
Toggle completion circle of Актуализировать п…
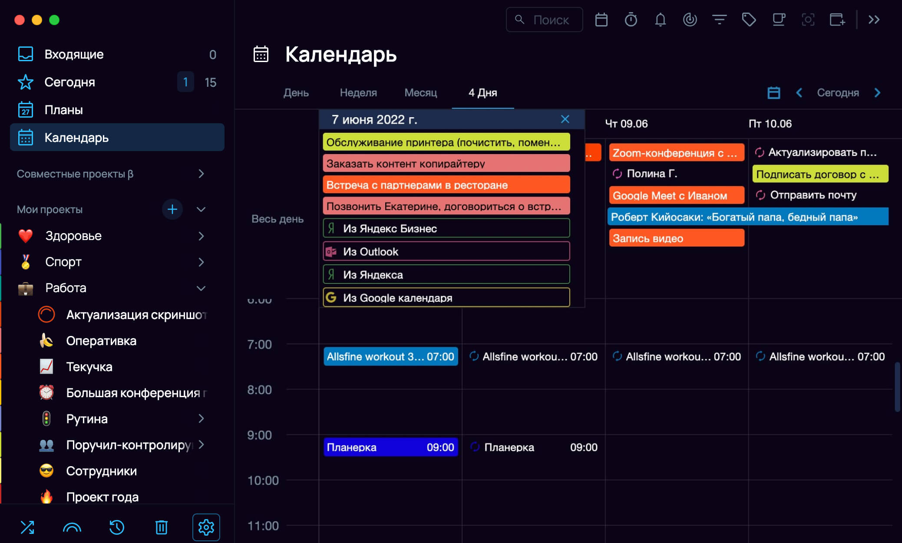[x=760, y=152]
